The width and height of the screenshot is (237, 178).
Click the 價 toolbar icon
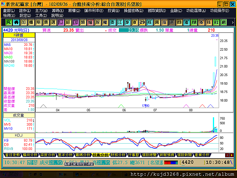46,23
